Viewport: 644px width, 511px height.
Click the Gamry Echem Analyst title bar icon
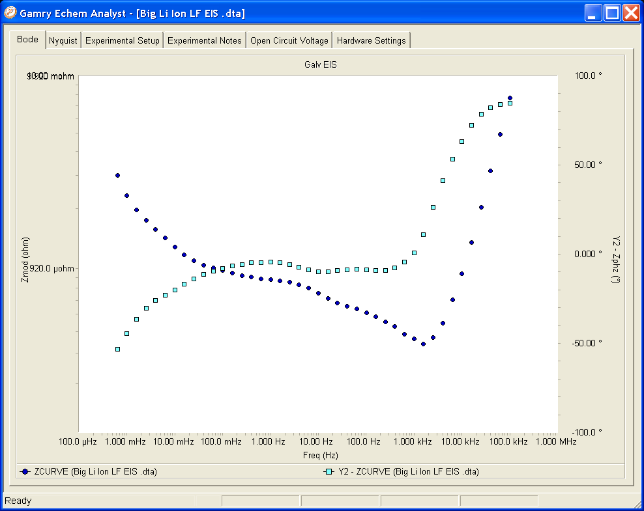pyautogui.click(x=10, y=12)
